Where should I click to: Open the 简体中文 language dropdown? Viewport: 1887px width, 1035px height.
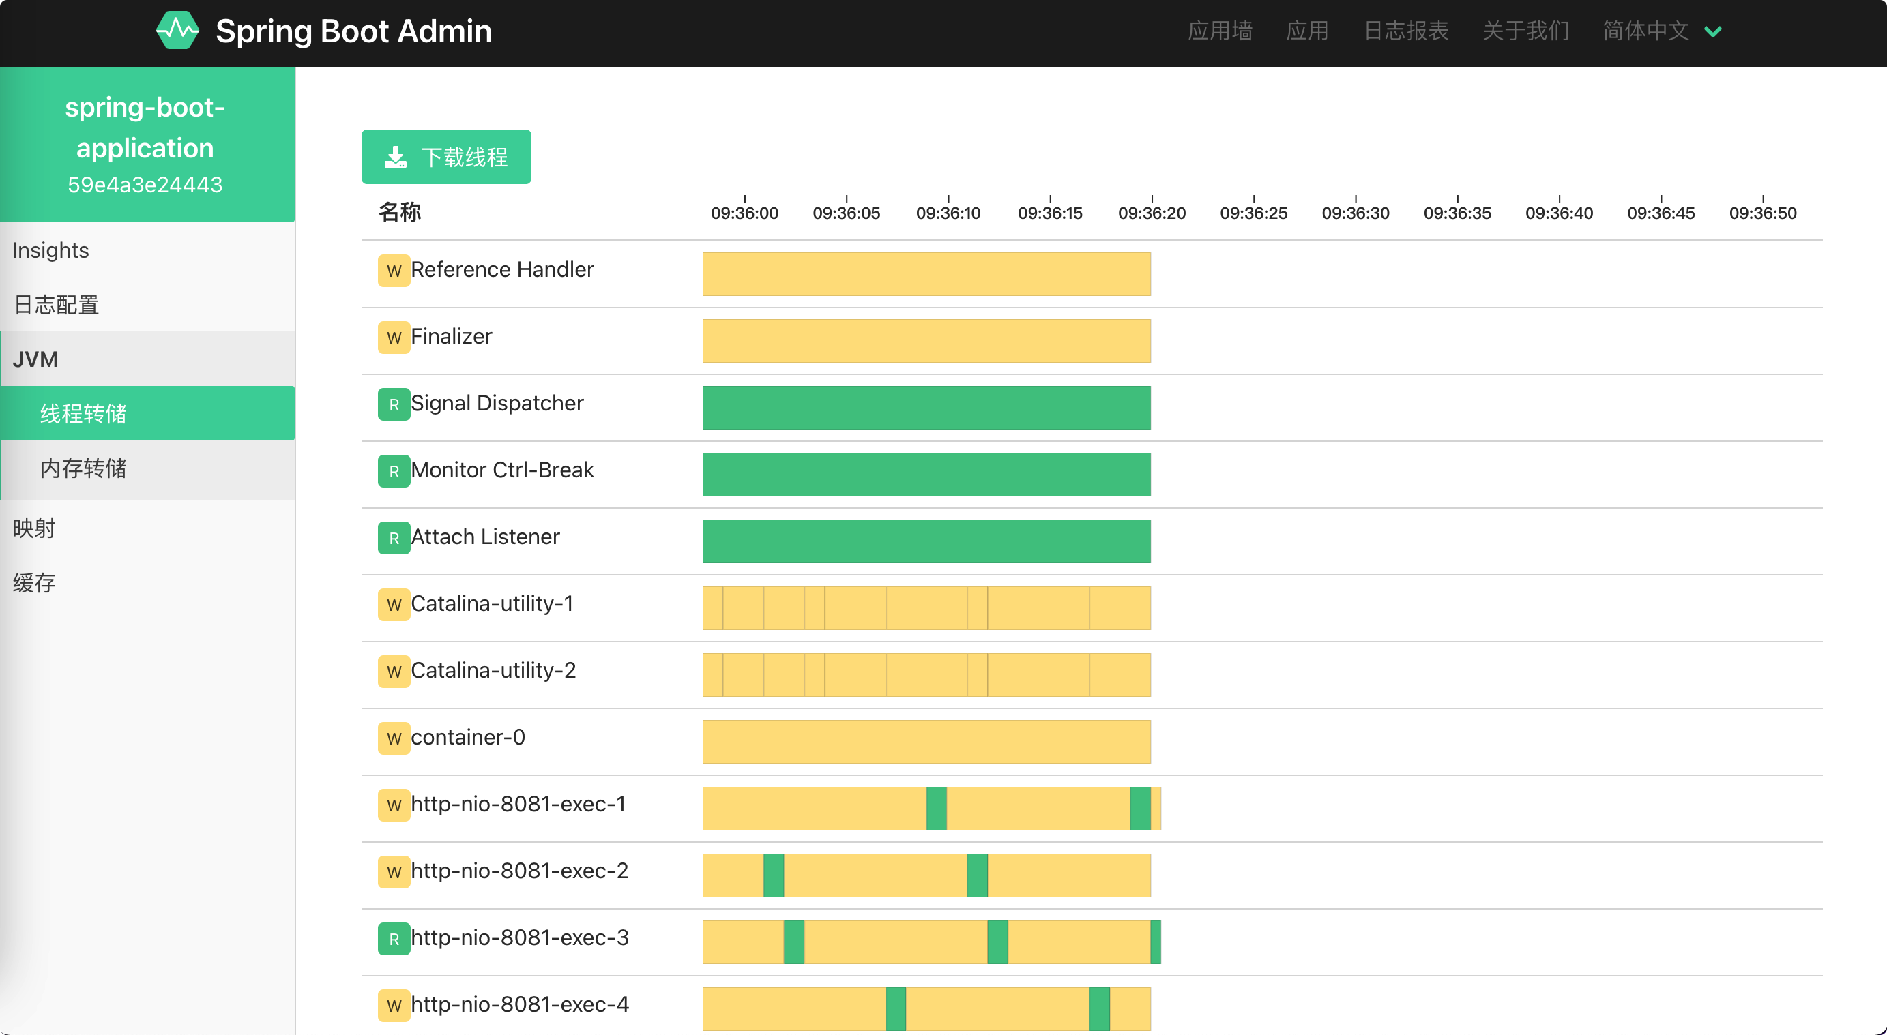[x=1661, y=31]
